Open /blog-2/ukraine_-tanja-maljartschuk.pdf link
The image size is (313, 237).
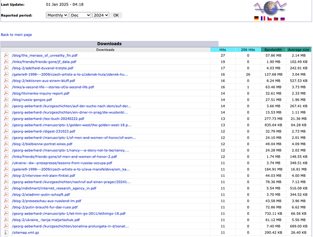click(x=46, y=220)
